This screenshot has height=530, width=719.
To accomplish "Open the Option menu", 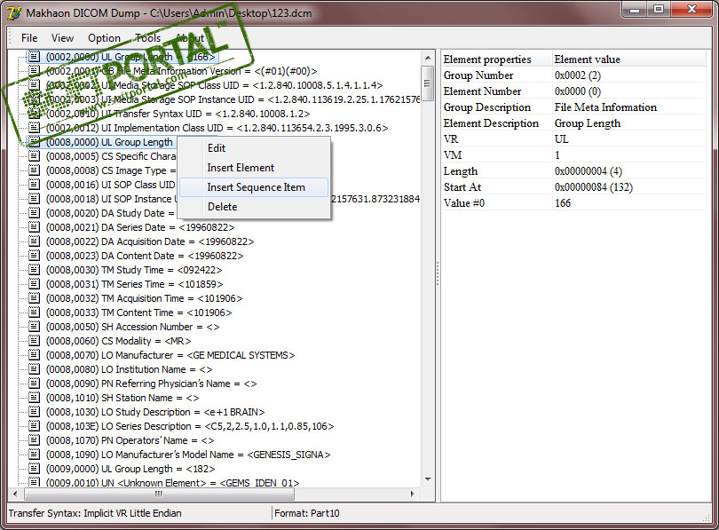I will pyautogui.click(x=104, y=38).
